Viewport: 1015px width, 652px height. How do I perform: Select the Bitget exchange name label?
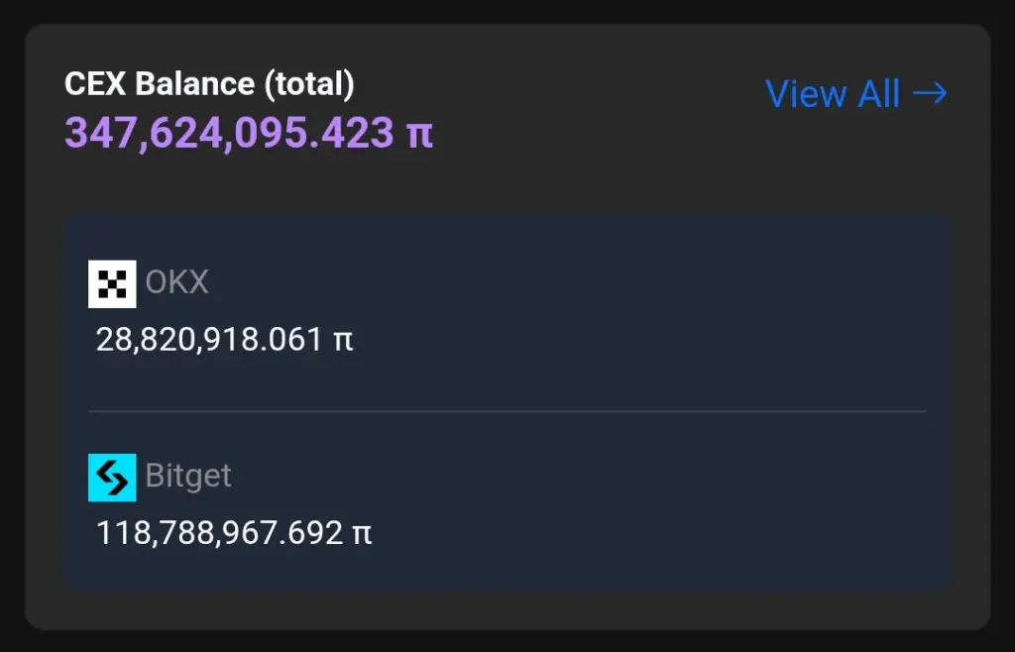pyautogui.click(x=188, y=477)
